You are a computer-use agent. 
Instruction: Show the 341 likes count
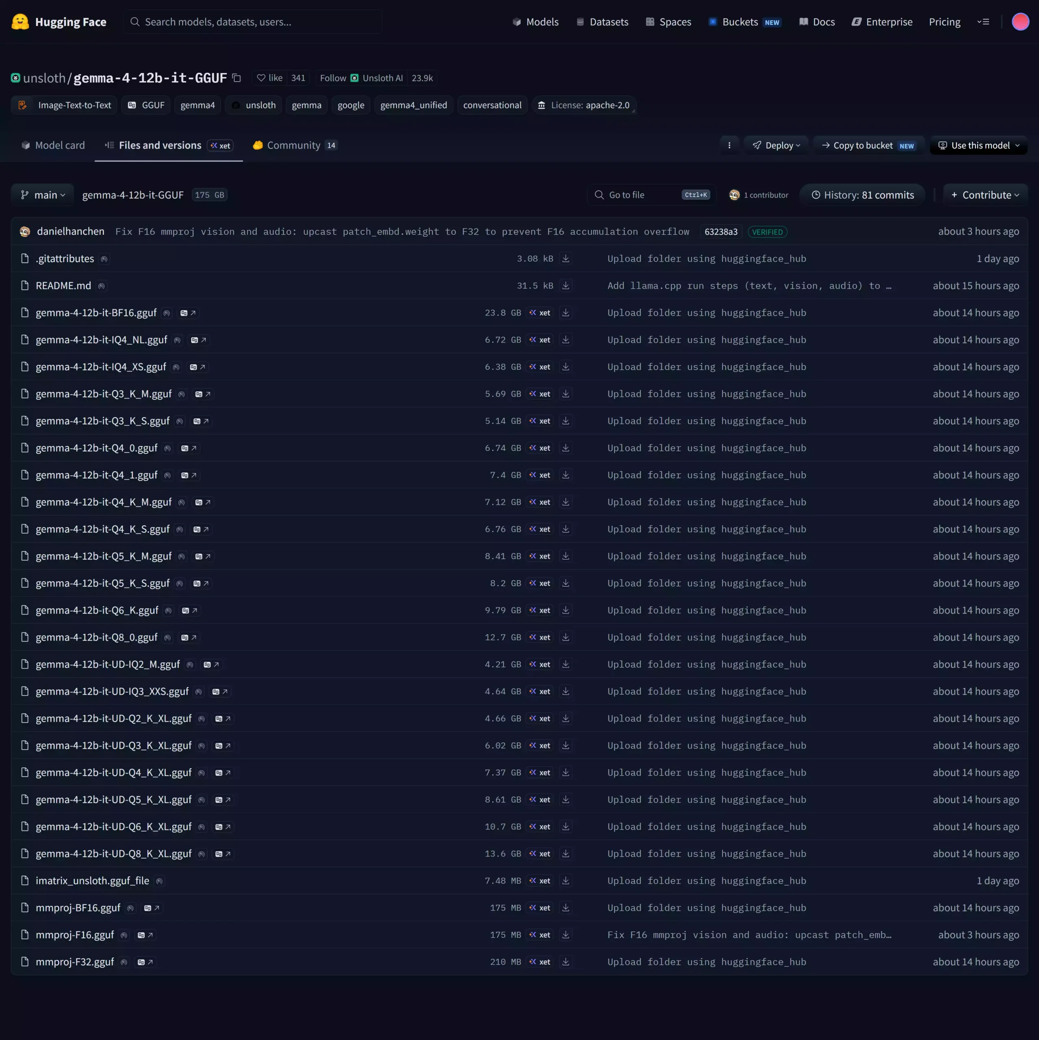pyautogui.click(x=298, y=78)
